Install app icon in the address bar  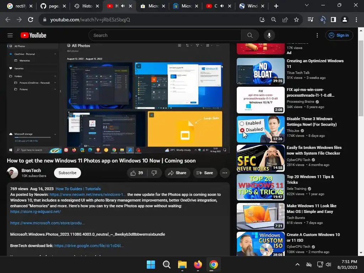(x=262, y=20)
